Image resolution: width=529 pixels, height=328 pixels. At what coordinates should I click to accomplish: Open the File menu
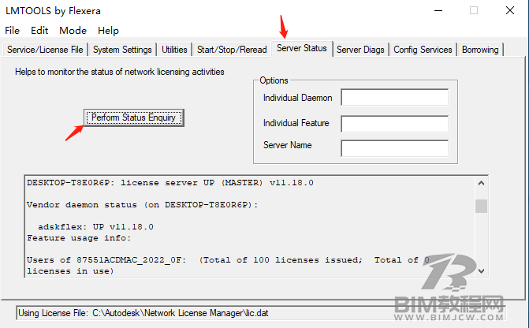tap(12, 31)
